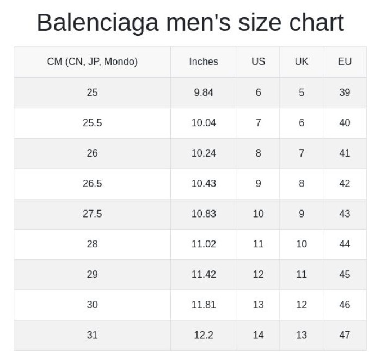The height and width of the screenshot is (359, 381).
Task: Click the "Balenciaga men's size chart" title
Action: (x=190, y=23)
